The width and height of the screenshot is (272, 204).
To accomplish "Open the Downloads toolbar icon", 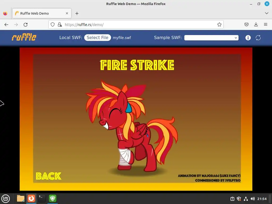I will point(256,25).
